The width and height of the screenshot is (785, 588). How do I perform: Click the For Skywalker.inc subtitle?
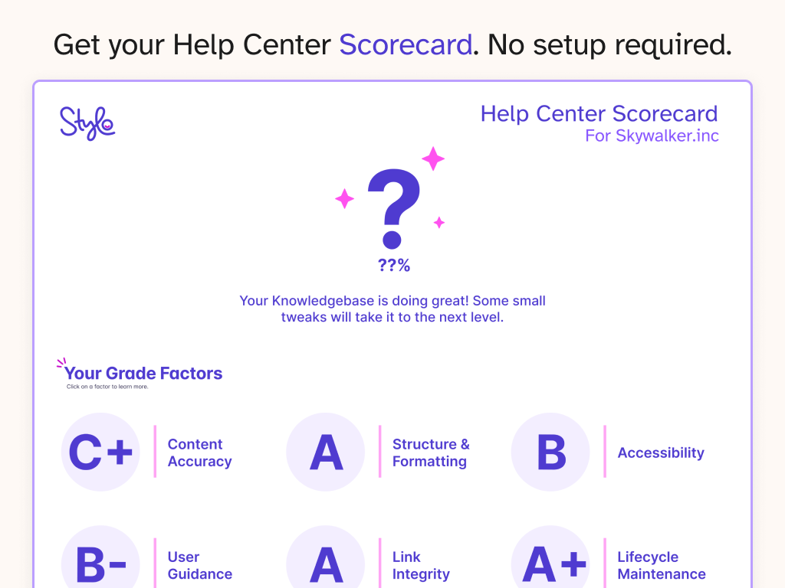click(652, 136)
